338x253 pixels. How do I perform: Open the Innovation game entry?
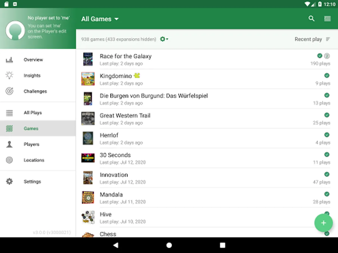(114, 175)
